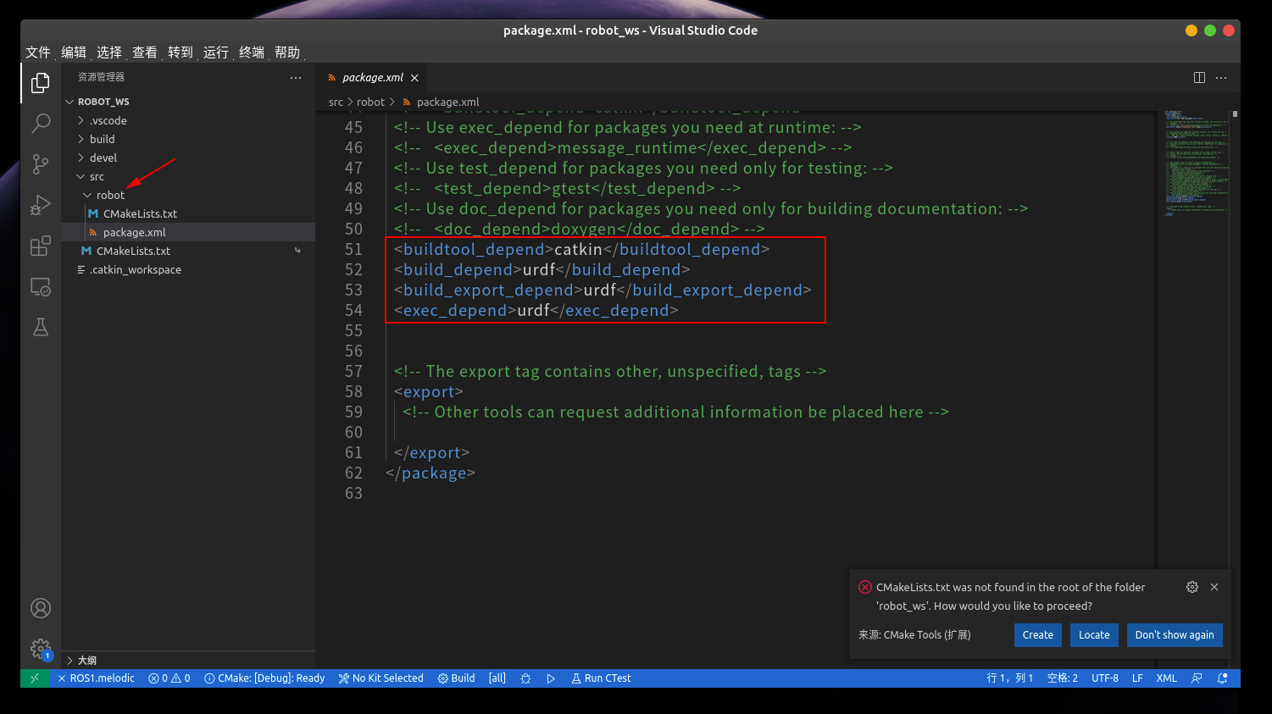
Task: Collapse the ROBOT_WS root folder
Action: (188, 102)
